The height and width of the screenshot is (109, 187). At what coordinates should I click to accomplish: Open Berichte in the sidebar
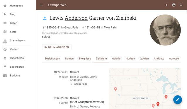(15, 76)
